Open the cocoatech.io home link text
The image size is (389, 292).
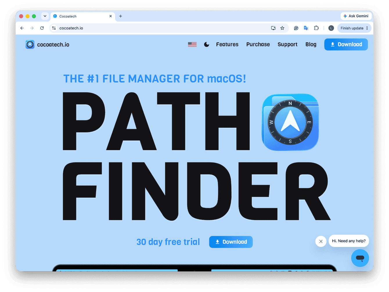tap(53, 45)
